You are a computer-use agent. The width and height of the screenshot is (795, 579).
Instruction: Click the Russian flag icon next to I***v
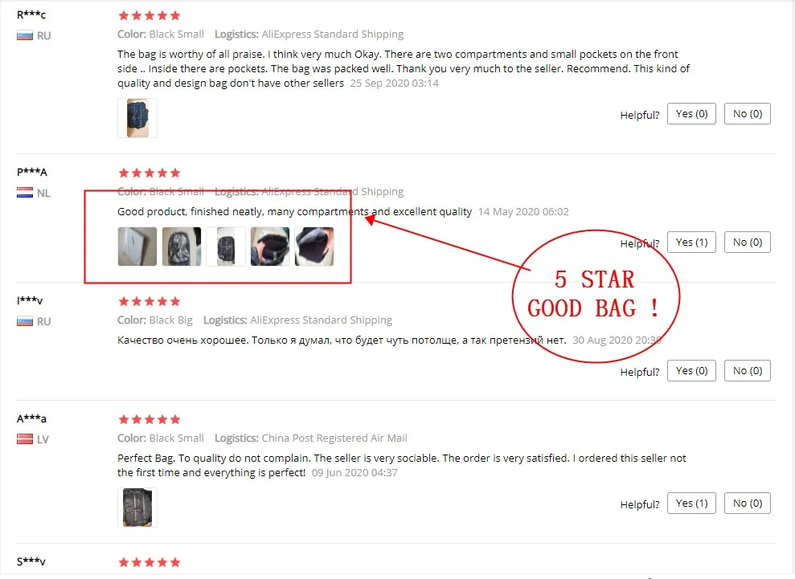[25, 322]
